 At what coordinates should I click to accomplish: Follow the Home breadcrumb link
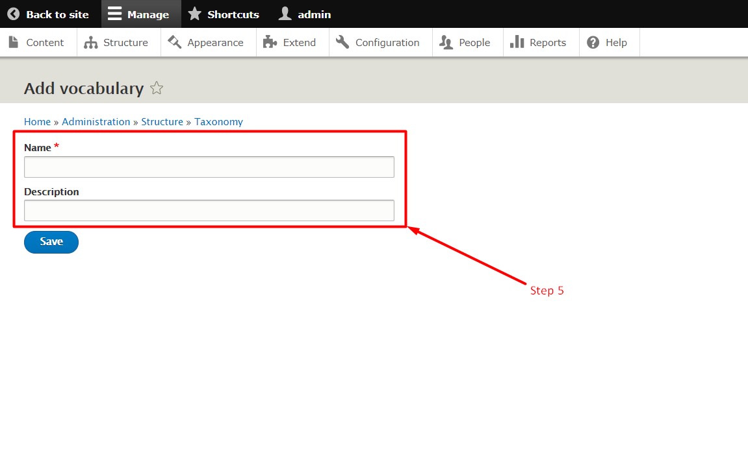(x=37, y=121)
